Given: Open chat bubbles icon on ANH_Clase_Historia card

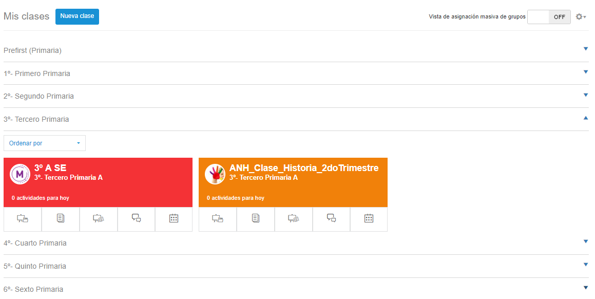Looking at the screenshot, I should [331, 219].
